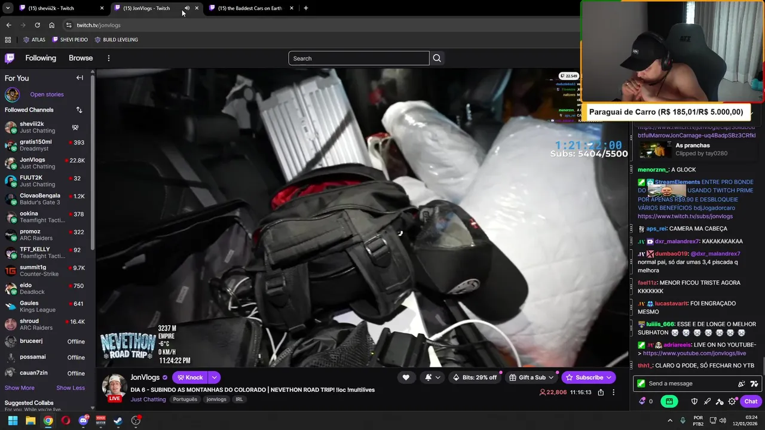Viewport: 765px width, 430px height.
Task: Mute the JonVlogs tab audio
Action: tap(186, 8)
